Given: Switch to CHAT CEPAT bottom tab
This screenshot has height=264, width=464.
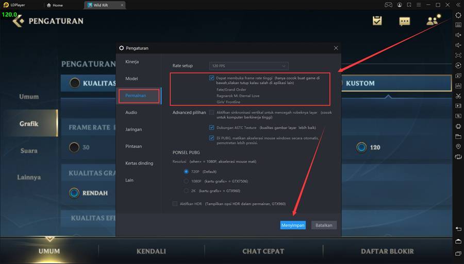Looking at the screenshot, I should coord(263,251).
